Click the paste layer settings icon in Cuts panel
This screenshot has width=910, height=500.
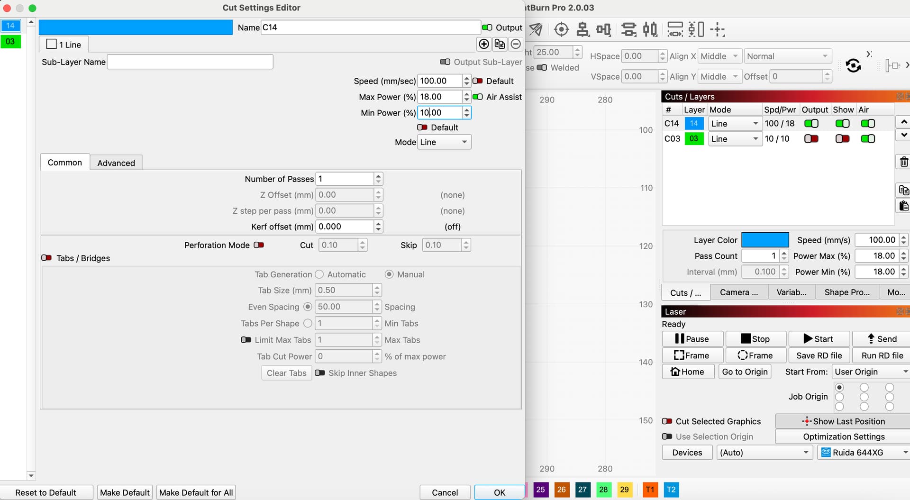click(x=903, y=206)
